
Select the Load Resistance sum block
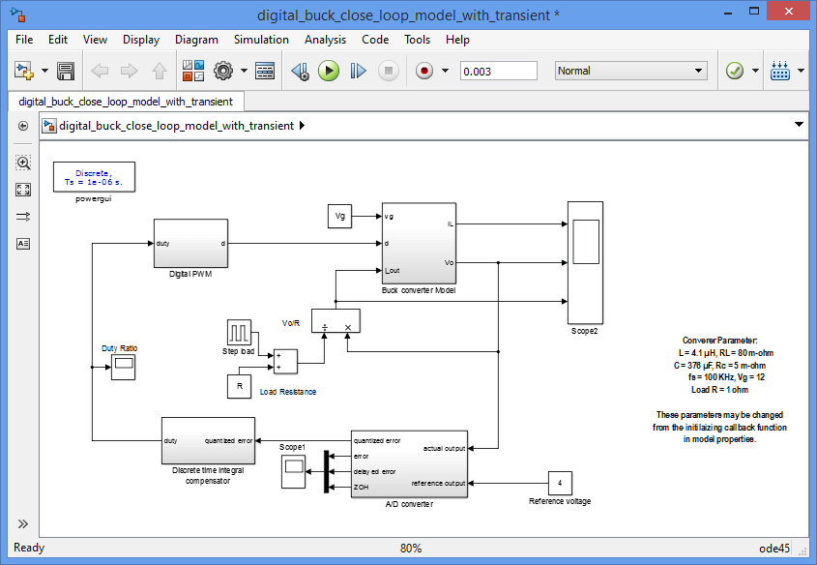click(x=285, y=361)
